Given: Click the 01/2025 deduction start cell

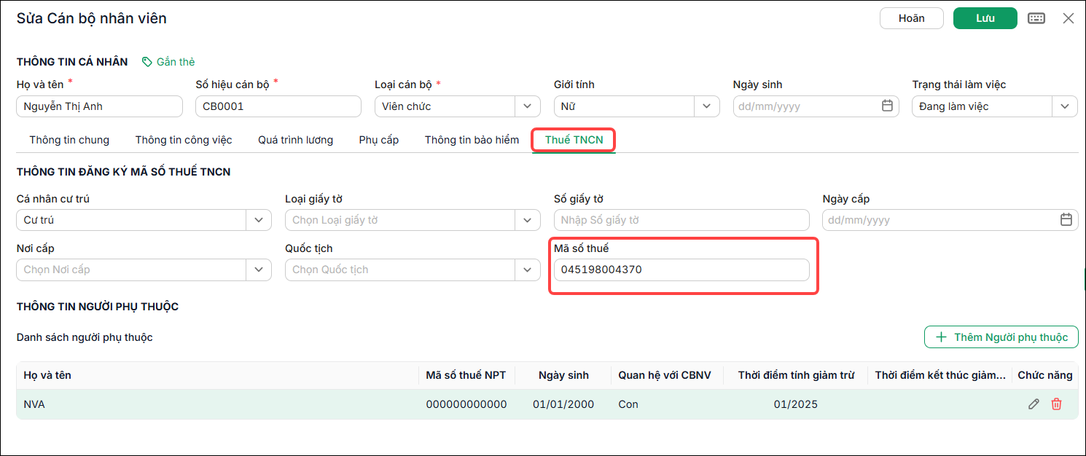Looking at the screenshot, I should (x=796, y=404).
